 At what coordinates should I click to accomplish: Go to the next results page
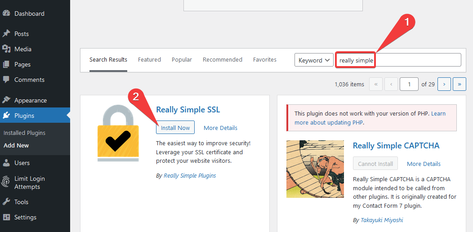point(444,84)
